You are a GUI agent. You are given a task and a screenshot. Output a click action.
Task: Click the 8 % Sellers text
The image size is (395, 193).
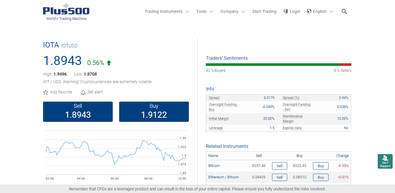click(x=343, y=71)
